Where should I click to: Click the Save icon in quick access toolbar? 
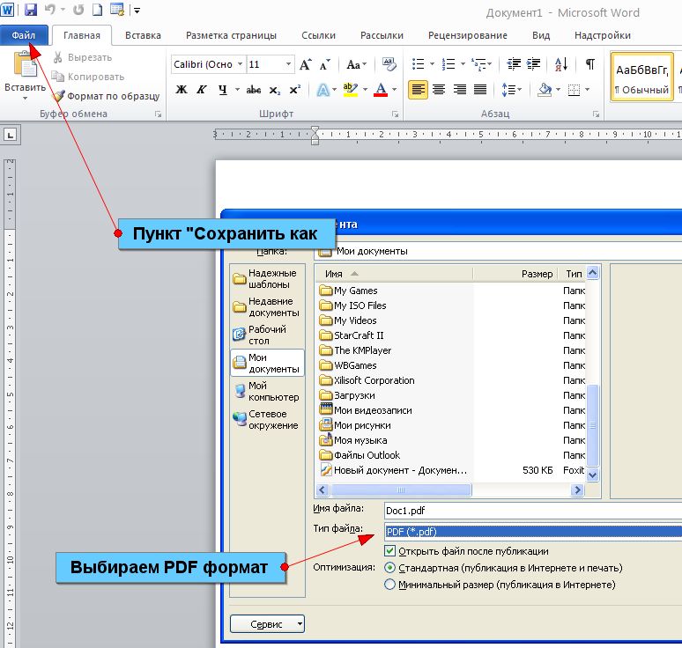pyautogui.click(x=31, y=10)
